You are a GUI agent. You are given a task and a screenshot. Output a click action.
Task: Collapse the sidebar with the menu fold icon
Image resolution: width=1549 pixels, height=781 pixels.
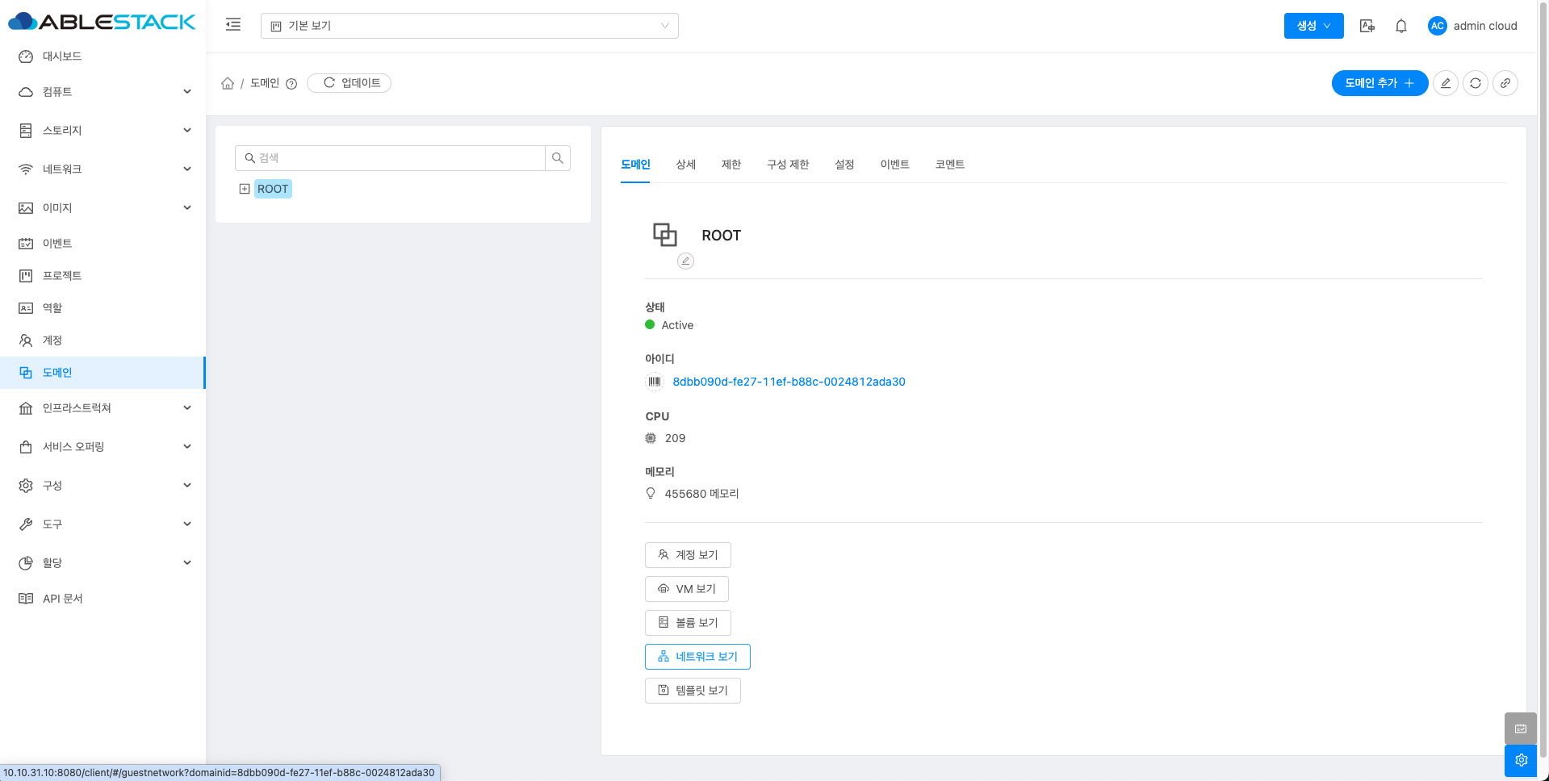click(233, 25)
